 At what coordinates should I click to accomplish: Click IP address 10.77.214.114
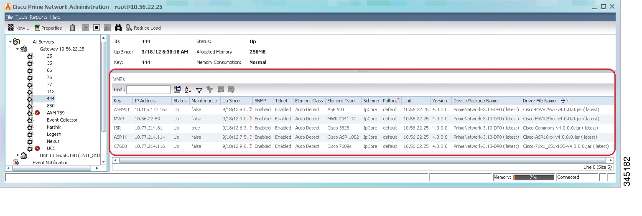pos(150,137)
